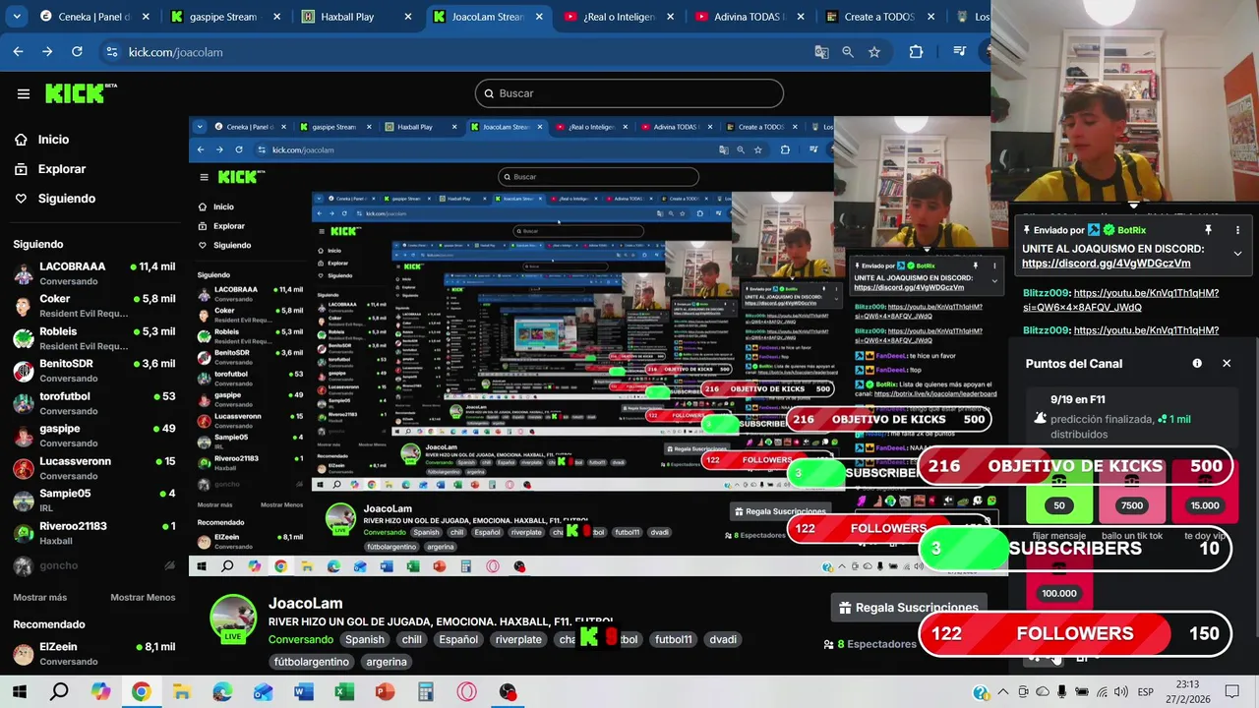Open the browser extensions puzzle icon
The image size is (1259, 708).
(916, 52)
